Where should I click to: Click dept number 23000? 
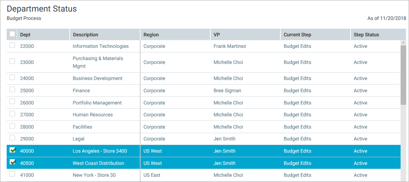click(27, 63)
